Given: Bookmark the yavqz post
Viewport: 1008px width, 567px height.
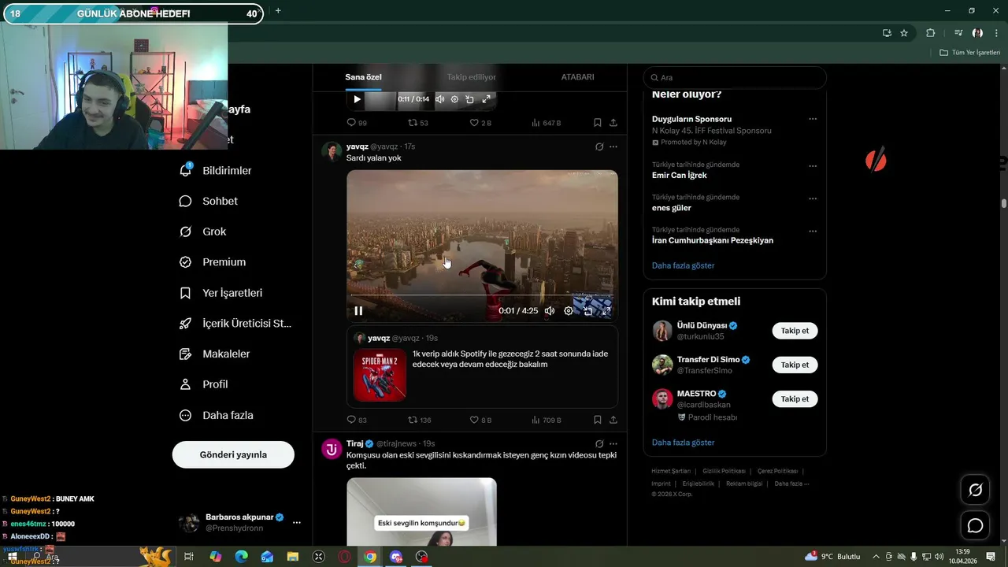Looking at the screenshot, I should click(598, 420).
